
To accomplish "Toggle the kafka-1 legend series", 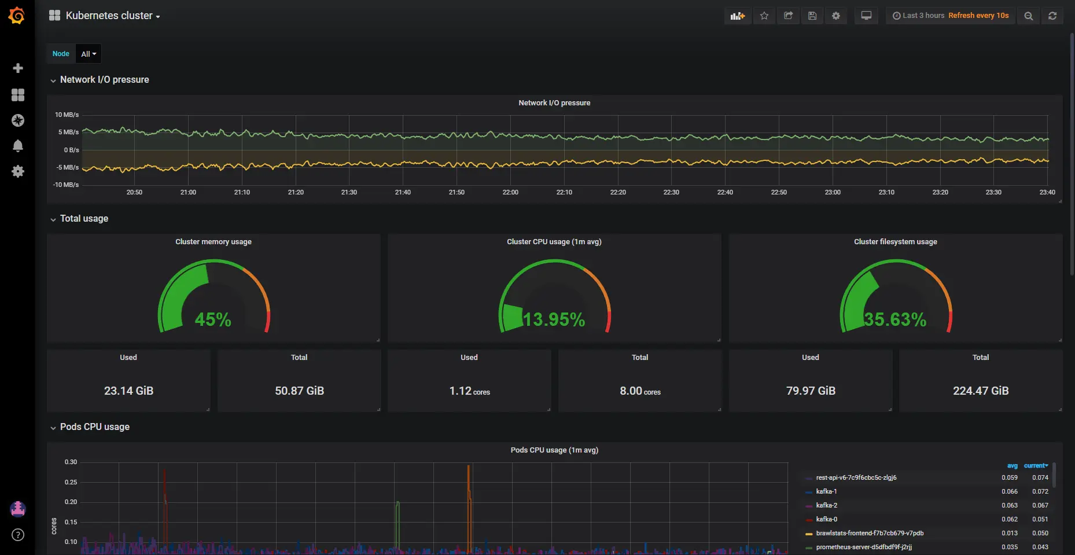I will [x=826, y=492].
